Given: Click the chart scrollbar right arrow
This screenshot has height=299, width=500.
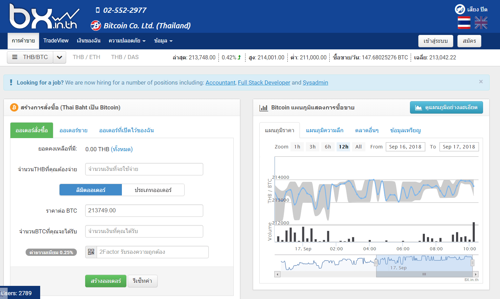Looking at the screenshot, I should (476, 274).
